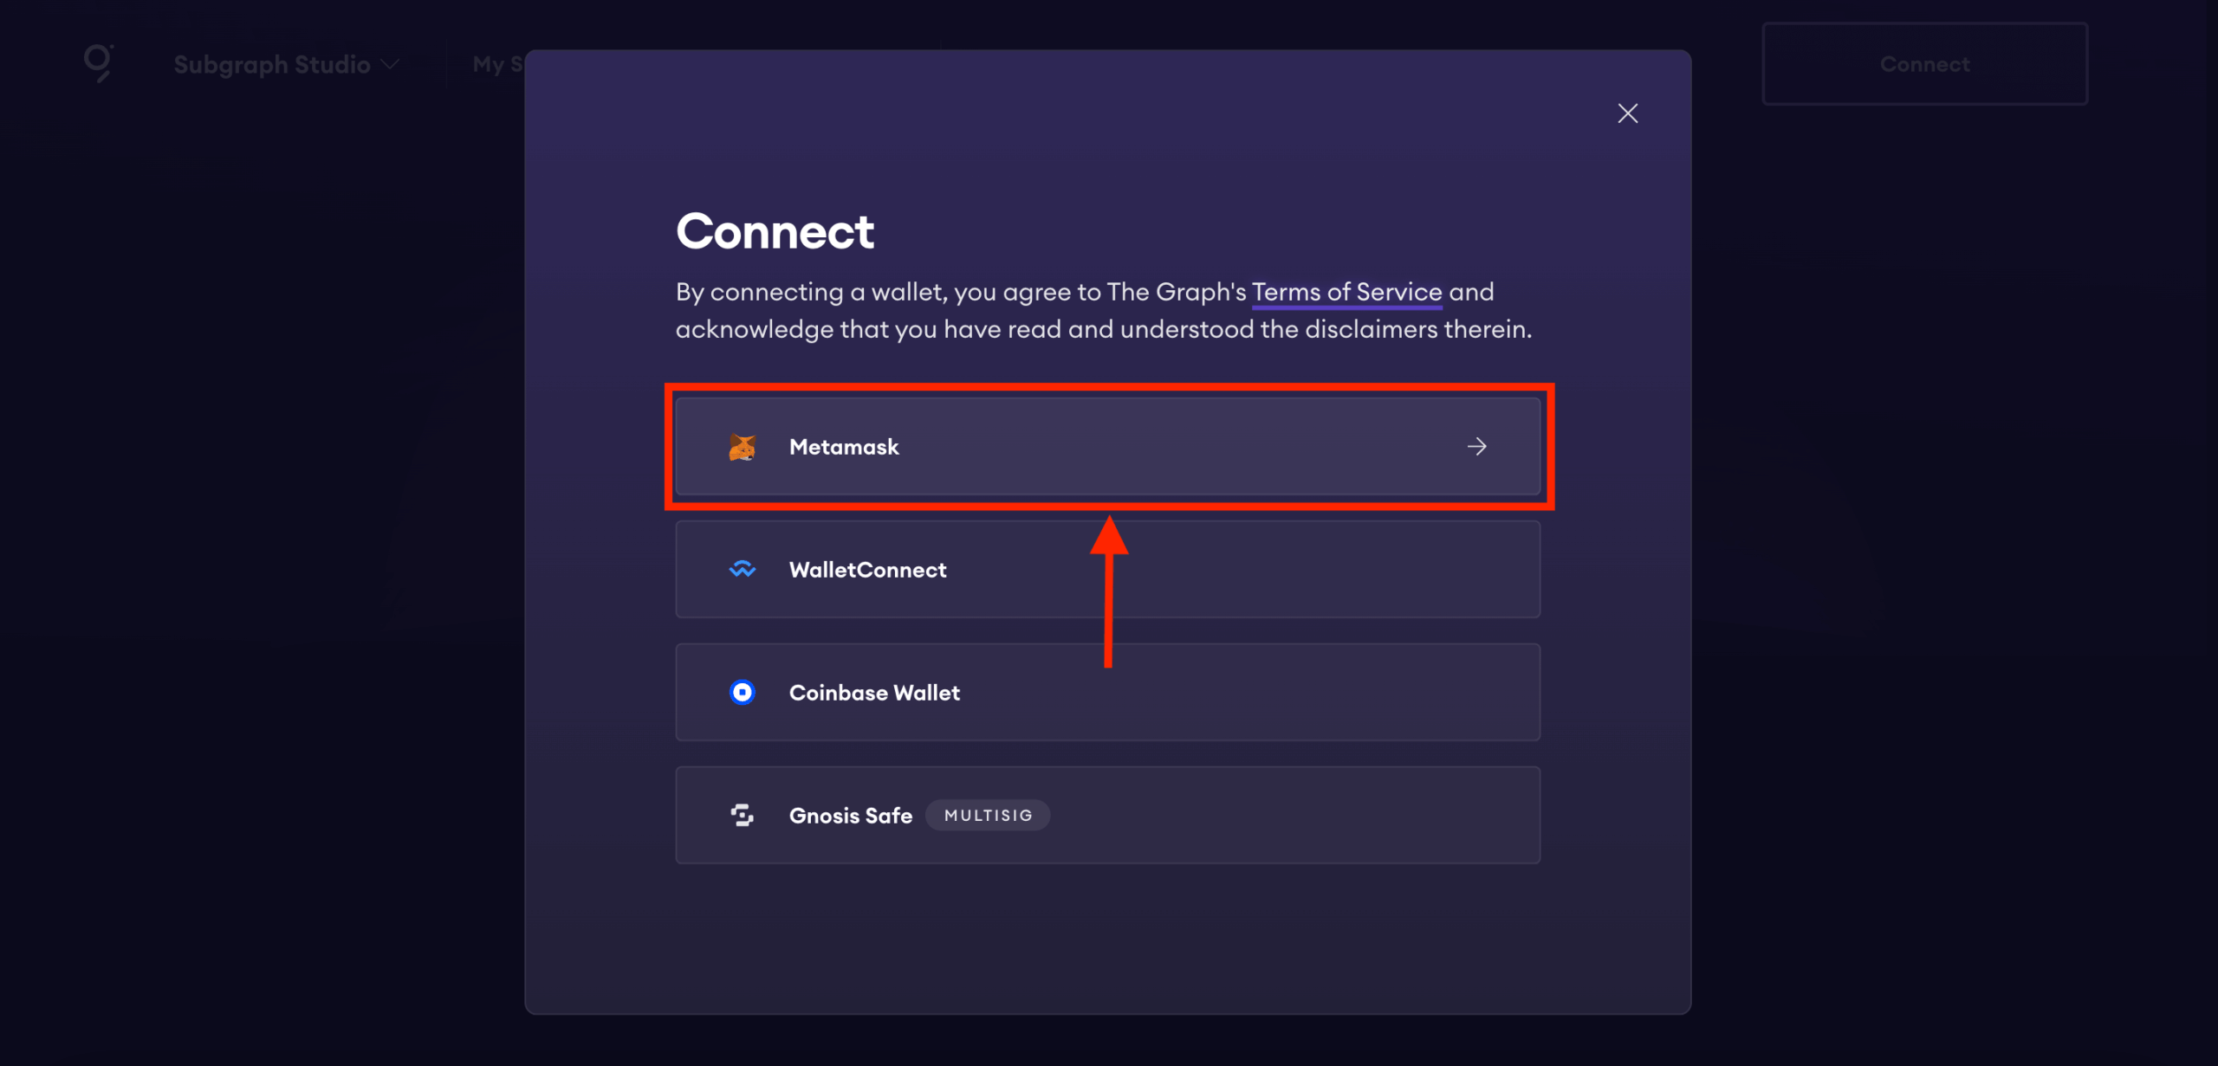Select the Coinbase Wallet option
2218x1066 pixels.
pos(1107,692)
